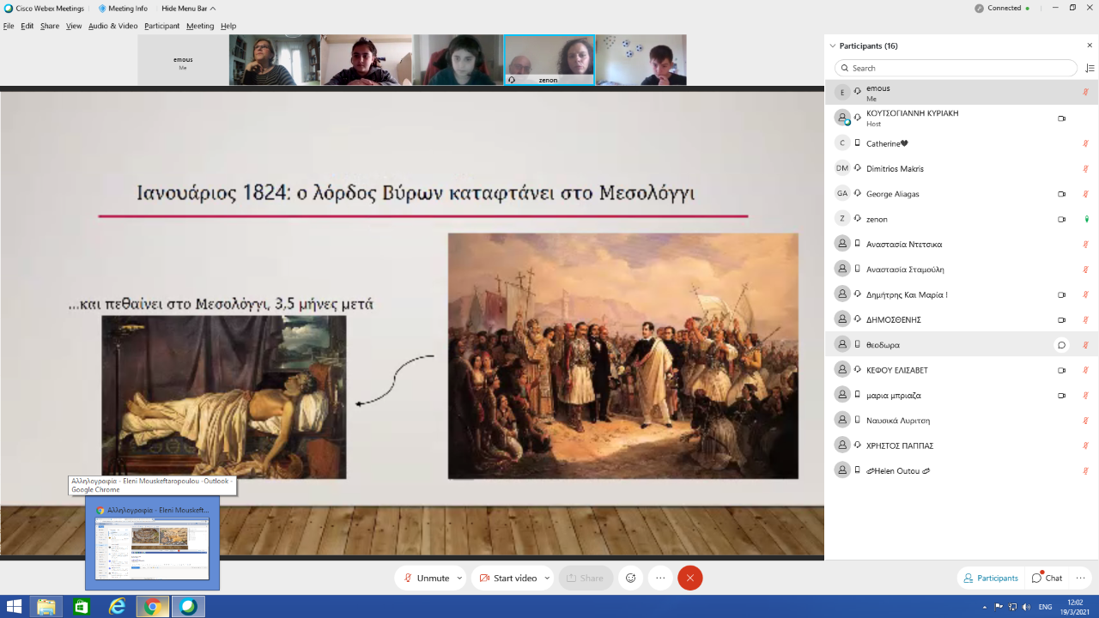Open the sort participants list icon
Screen dimensions: 1099x618
(1090, 68)
